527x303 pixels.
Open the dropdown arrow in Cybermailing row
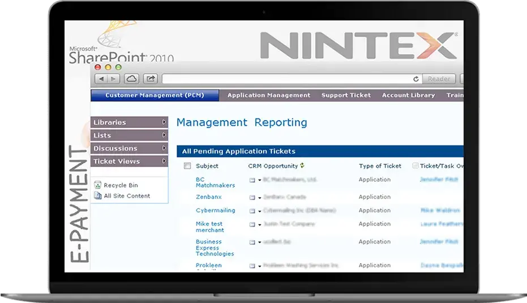click(259, 211)
